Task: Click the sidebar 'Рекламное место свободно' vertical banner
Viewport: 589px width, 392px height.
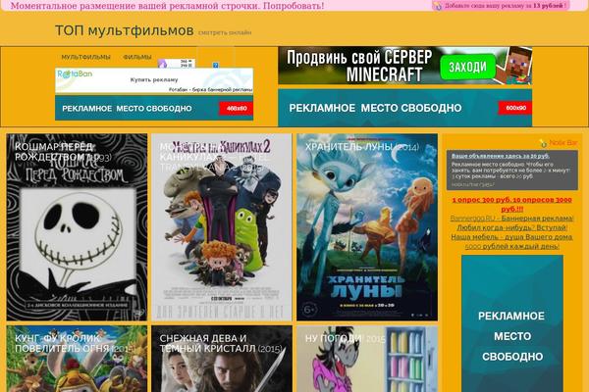Action: pos(512,323)
